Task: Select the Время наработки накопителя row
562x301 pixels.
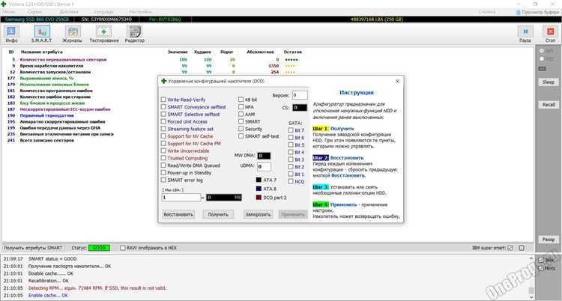Action: (x=156, y=66)
